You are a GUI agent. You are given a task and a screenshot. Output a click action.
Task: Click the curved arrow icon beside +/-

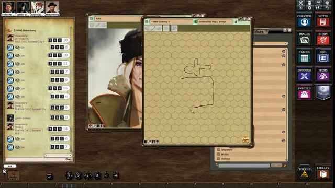[x=327, y=8]
